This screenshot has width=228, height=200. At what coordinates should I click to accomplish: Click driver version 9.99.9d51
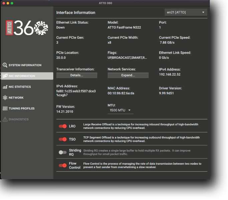pyautogui.click(x=166, y=93)
